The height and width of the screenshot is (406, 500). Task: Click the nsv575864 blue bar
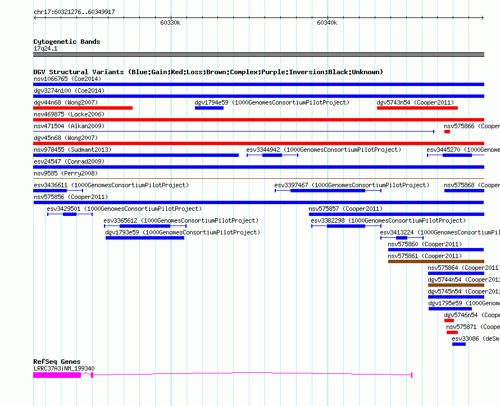click(456, 273)
